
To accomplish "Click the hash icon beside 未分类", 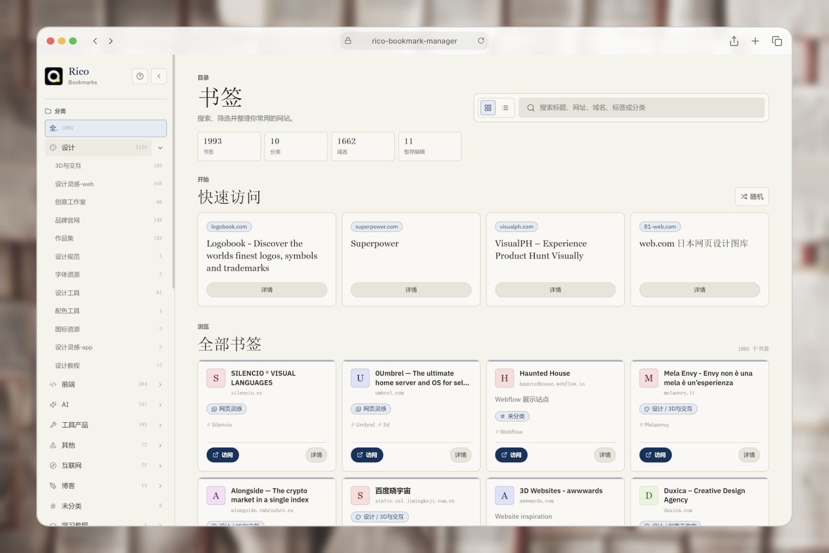I will (53, 506).
